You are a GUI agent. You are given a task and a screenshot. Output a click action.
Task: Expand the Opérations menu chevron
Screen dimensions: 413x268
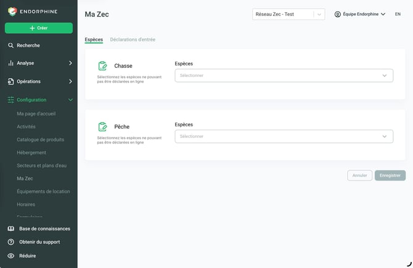coord(70,81)
